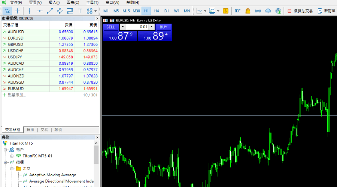337x187 pixels.
Task: Open the 圖表(C) menu
Action: (73, 2)
